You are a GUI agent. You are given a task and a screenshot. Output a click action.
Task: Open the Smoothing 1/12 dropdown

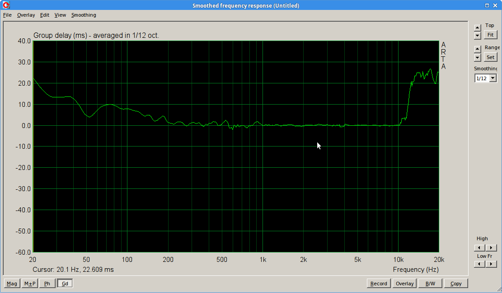(493, 78)
